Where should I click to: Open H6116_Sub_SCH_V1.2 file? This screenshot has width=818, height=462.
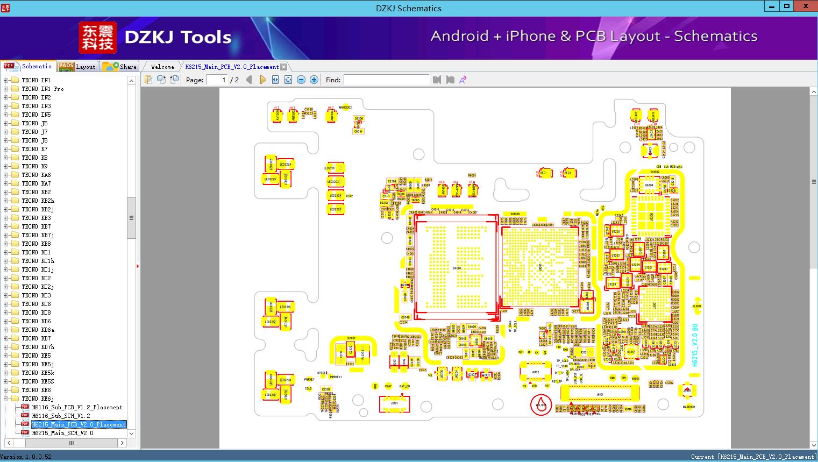tap(61, 416)
